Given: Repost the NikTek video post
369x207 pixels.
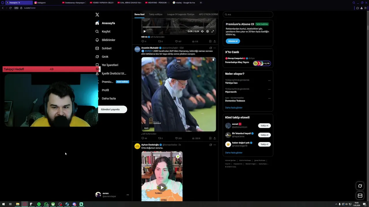Looking at the screenshot, I should (x=160, y=41).
